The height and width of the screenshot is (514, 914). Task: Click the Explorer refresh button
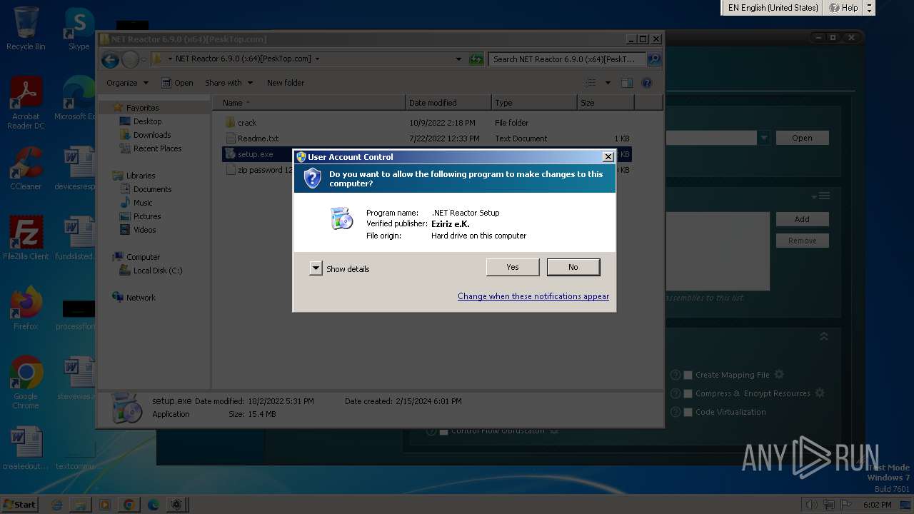[476, 59]
